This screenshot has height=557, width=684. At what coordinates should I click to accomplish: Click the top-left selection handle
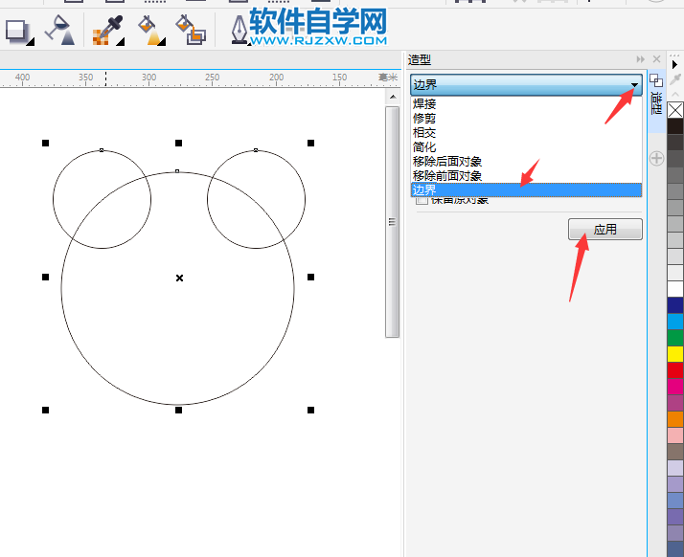pyautogui.click(x=45, y=143)
